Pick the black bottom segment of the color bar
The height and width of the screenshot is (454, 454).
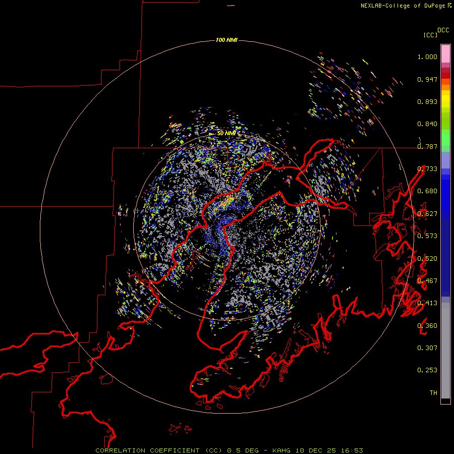(x=445, y=401)
